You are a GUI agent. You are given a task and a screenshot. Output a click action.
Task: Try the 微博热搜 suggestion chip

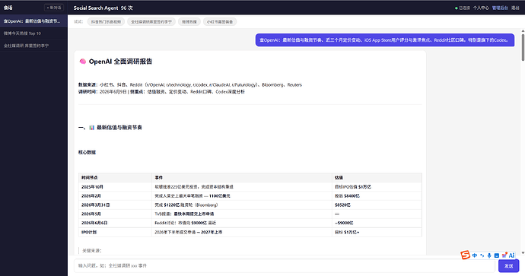tap(189, 22)
